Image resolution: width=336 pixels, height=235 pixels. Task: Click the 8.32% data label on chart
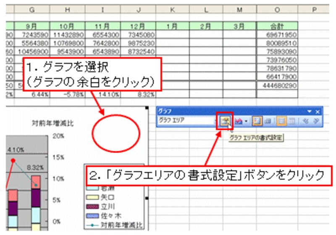(35, 167)
